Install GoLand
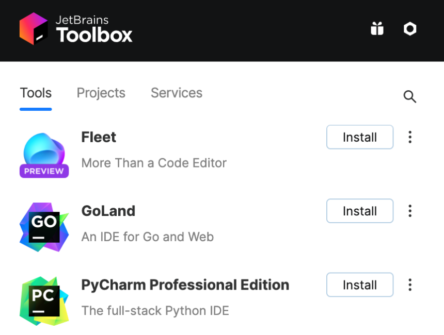This screenshot has height=335, width=444. coord(360,211)
